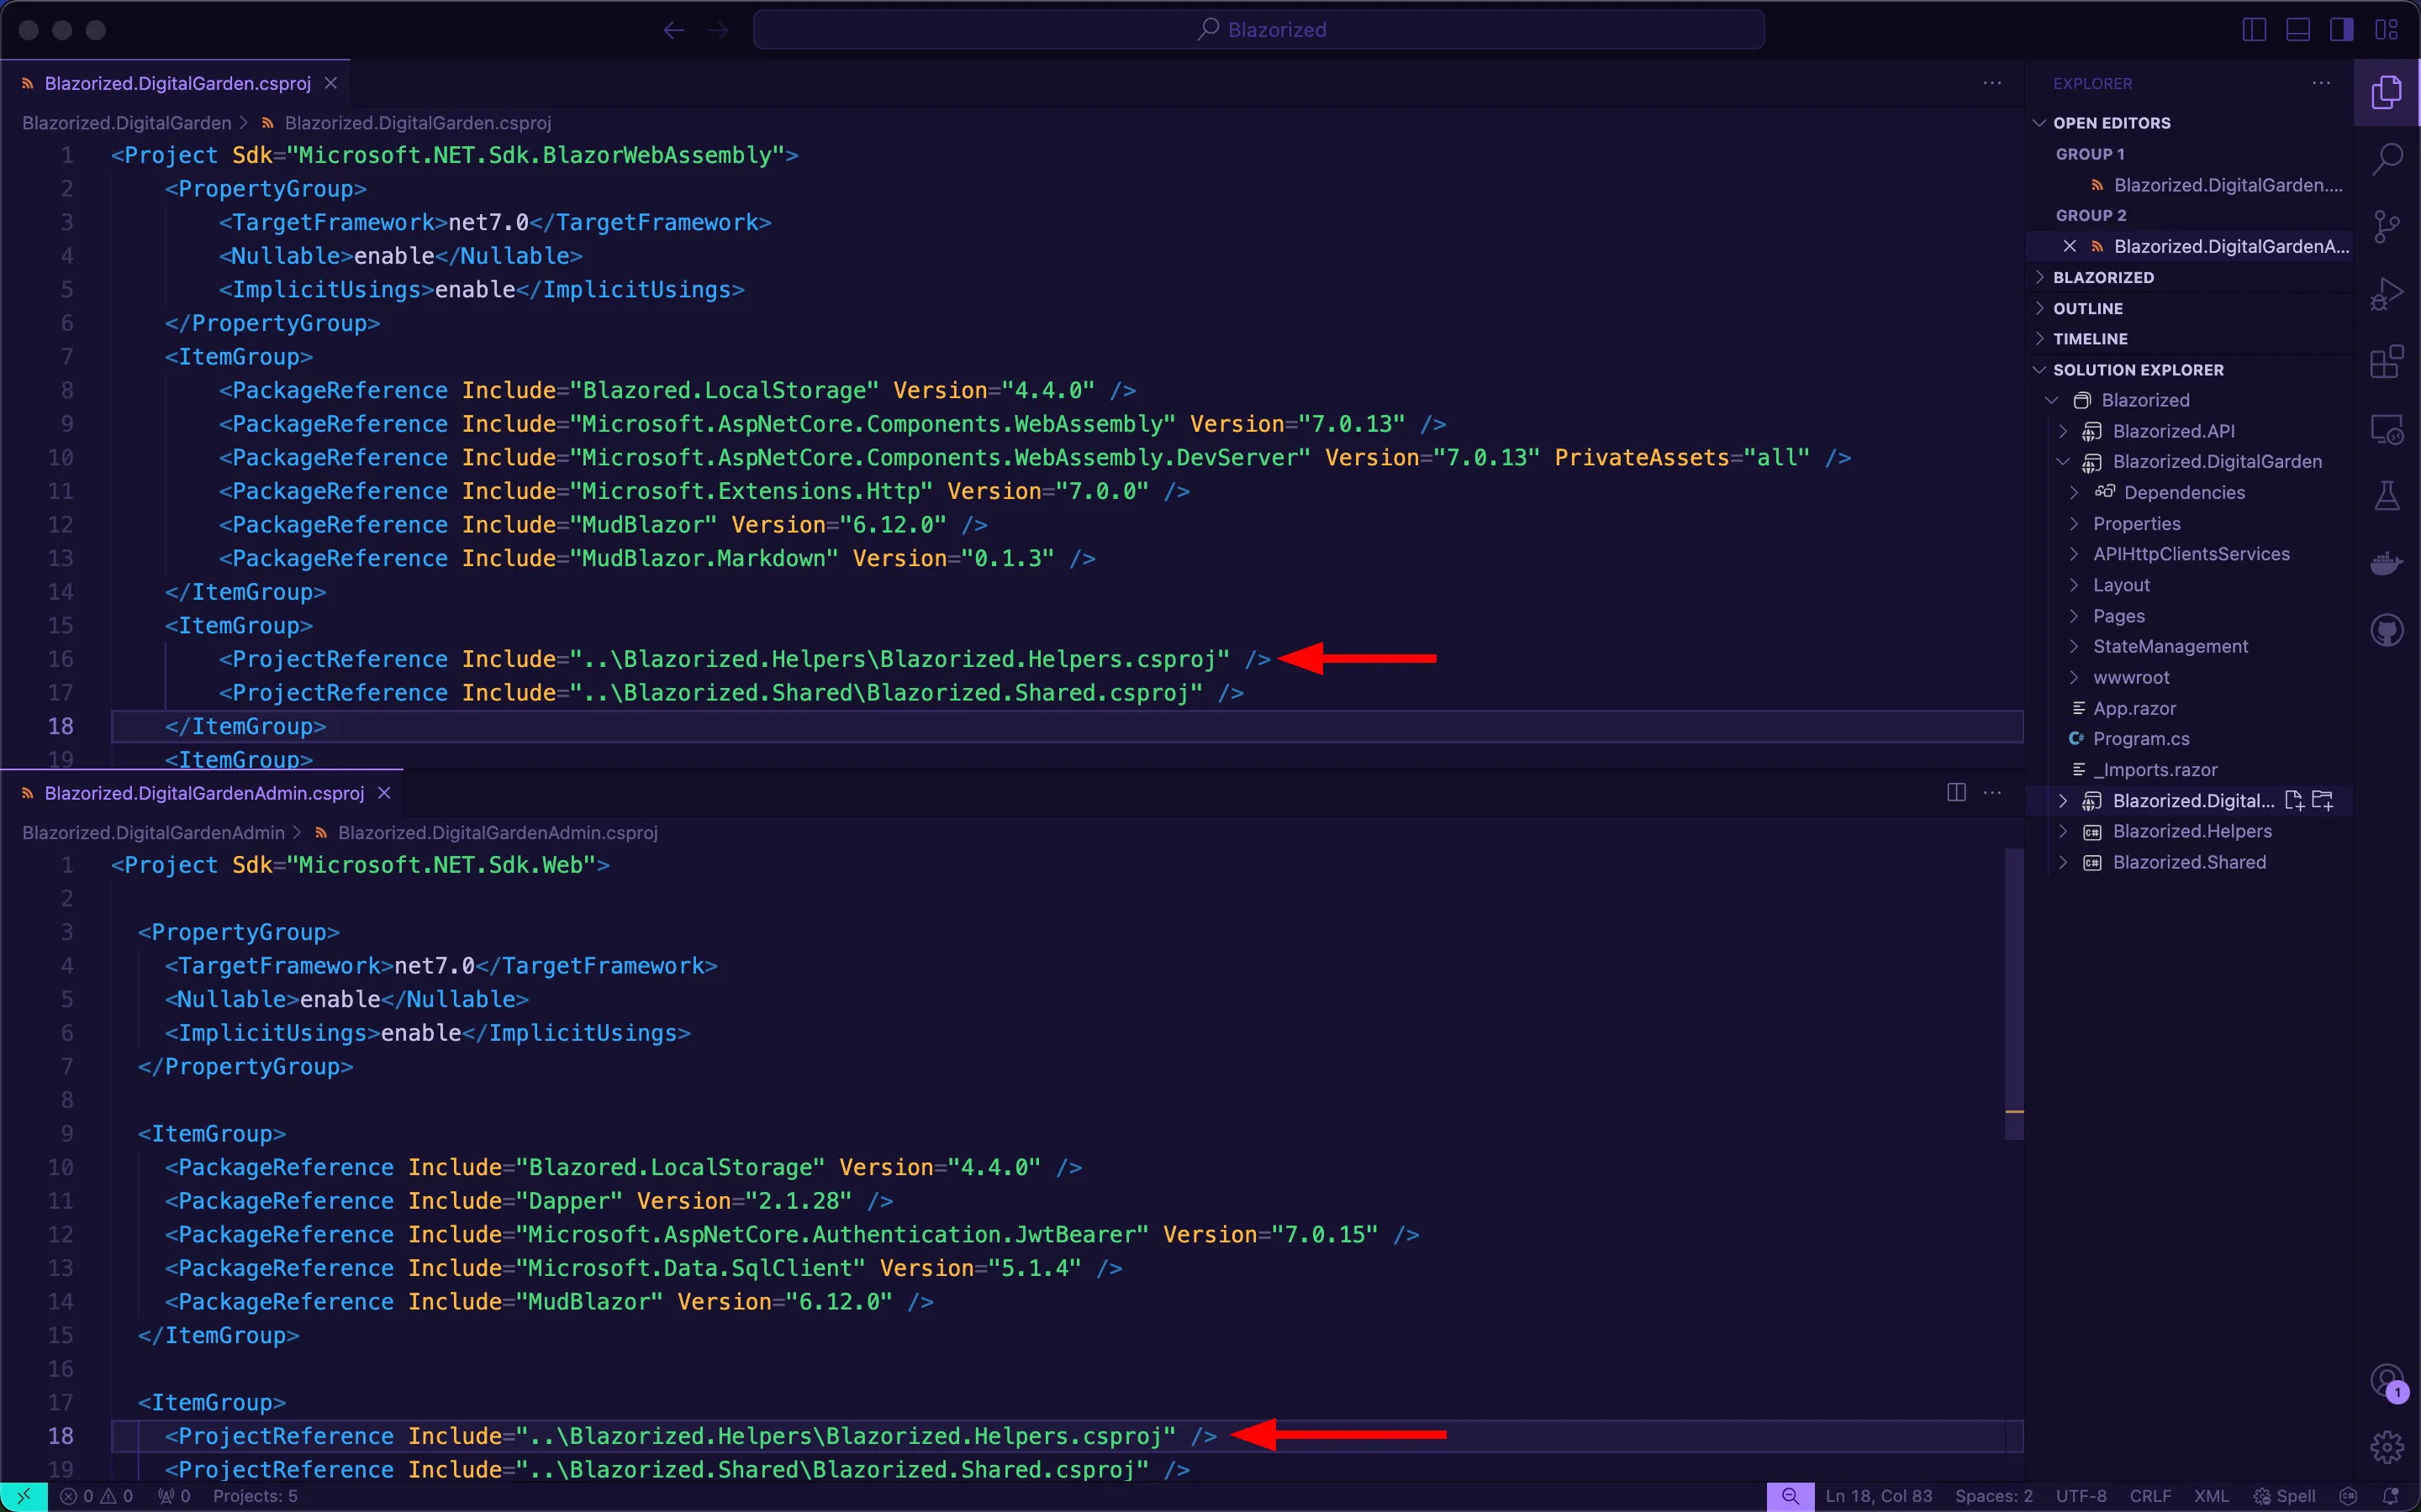Open Explorer views and more actions menu
The width and height of the screenshot is (2421, 1512).
pyautogui.click(x=2322, y=83)
